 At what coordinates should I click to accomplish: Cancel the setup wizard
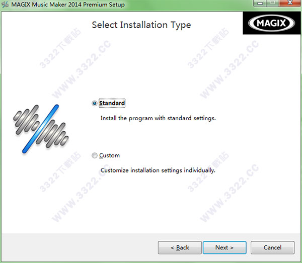click(x=272, y=247)
